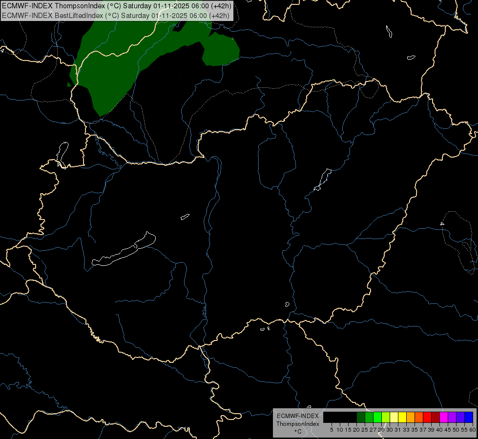The image size is (478, 439).
Task: Click the legend scale value '33'
Action: click(x=406, y=430)
